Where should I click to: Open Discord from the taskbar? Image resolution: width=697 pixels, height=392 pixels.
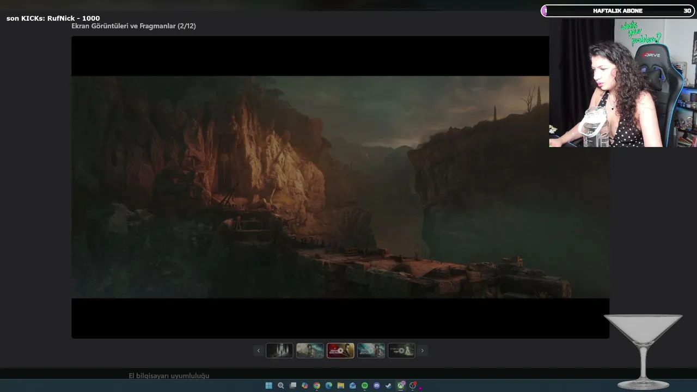click(376, 385)
